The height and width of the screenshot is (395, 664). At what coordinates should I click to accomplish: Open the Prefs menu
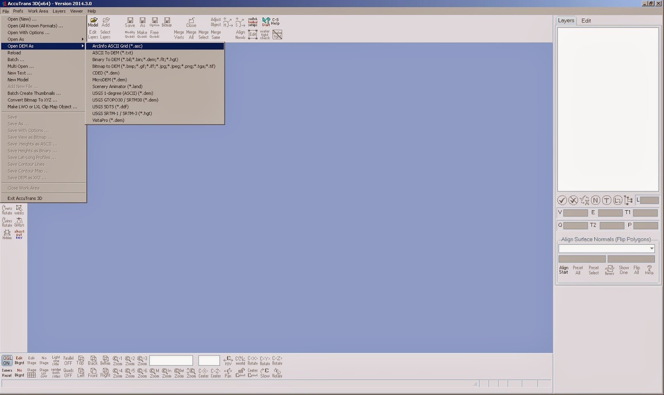point(17,11)
